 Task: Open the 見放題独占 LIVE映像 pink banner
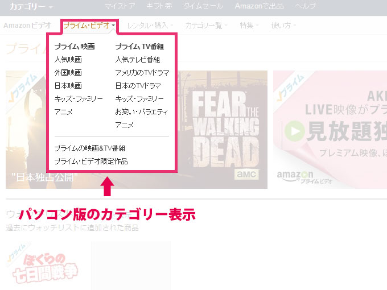(x=330, y=130)
